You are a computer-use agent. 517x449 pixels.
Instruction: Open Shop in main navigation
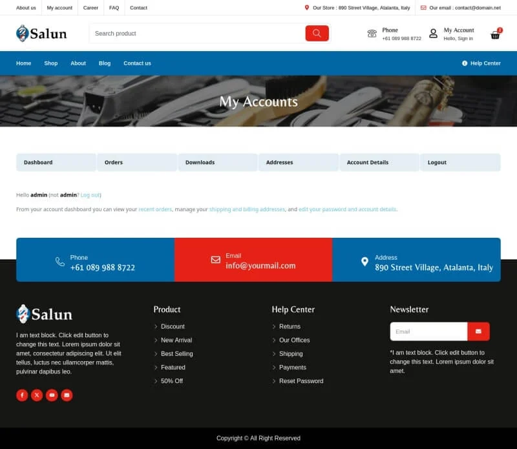(51, 63)
